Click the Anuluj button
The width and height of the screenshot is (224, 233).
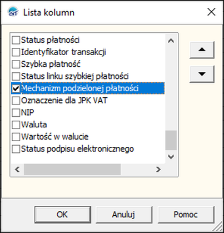tap(124, 215)
